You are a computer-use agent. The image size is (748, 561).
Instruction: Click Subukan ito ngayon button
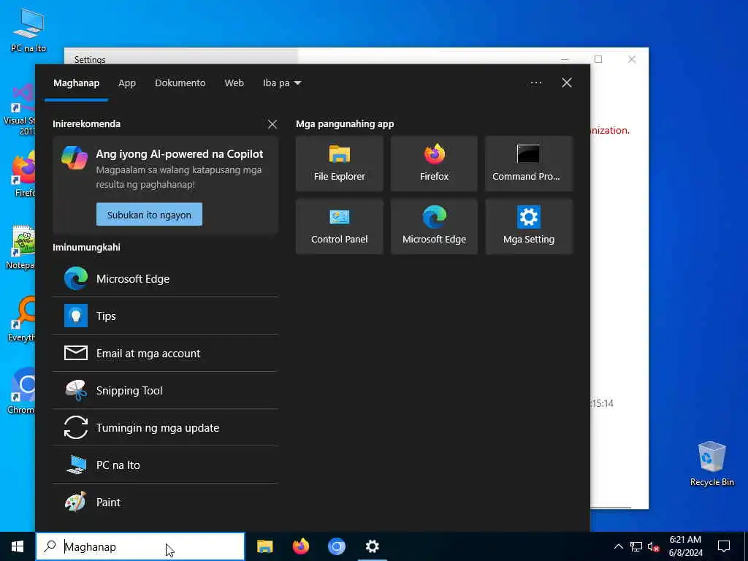(x=149, y=215)
